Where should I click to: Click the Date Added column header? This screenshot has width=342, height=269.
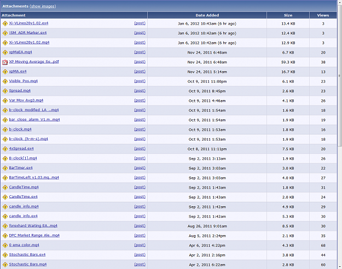pos(207,15)
